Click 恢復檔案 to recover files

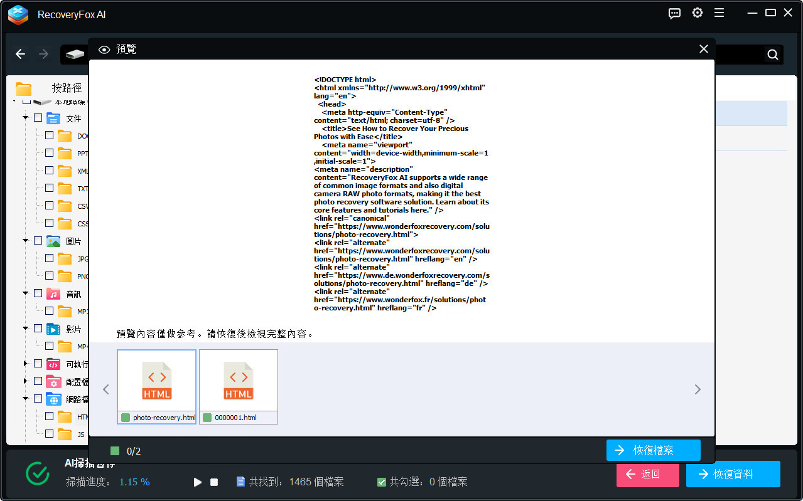653,450
